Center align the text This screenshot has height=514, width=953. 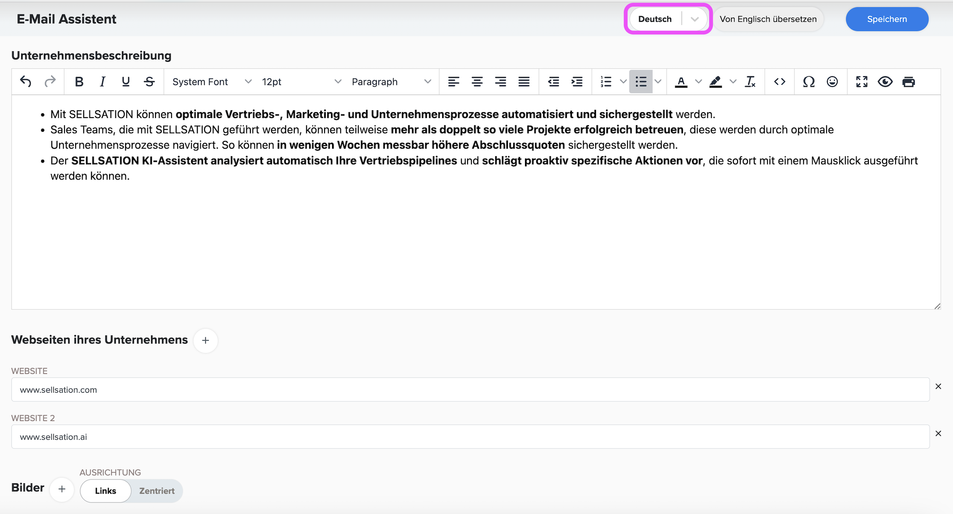click(x=477, y=82)
